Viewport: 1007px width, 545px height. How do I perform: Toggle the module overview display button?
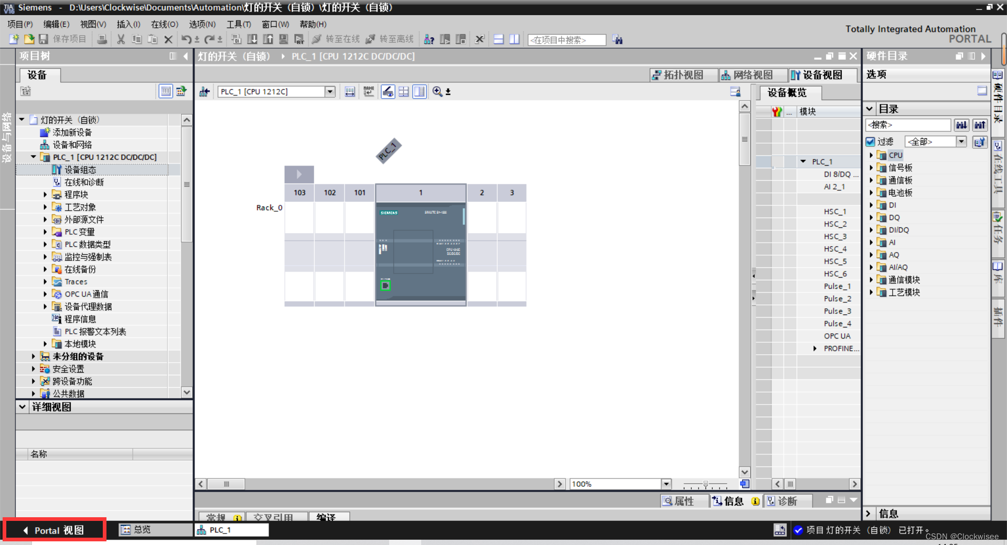[388, 92]
